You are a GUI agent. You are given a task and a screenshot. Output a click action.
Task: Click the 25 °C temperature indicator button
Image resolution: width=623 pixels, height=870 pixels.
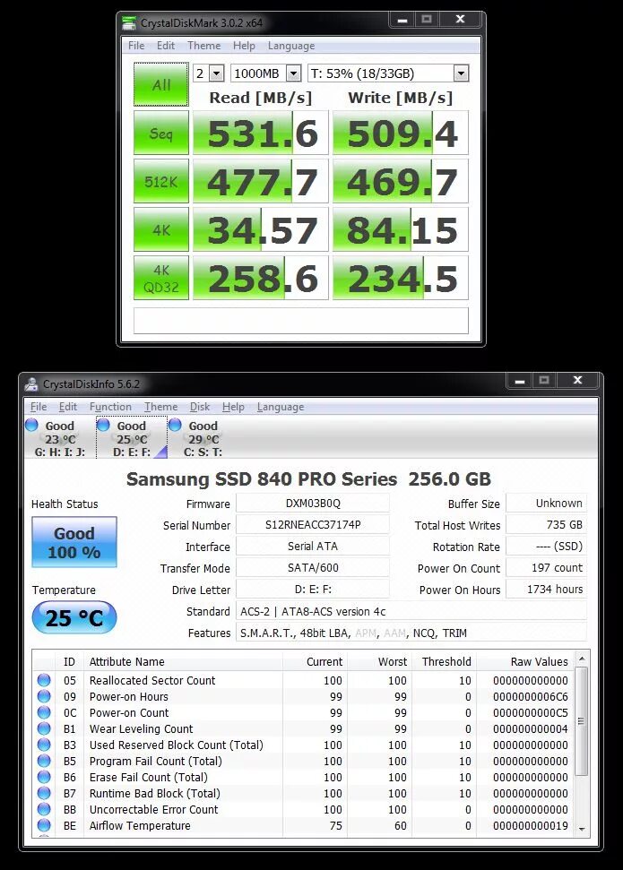(x=74, y=617)
